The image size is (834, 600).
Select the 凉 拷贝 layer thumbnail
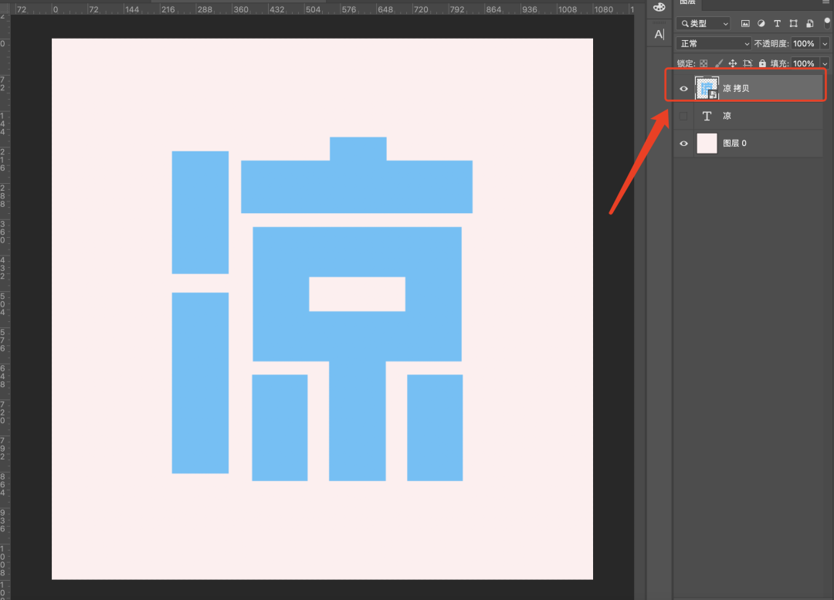click(707, 88)
